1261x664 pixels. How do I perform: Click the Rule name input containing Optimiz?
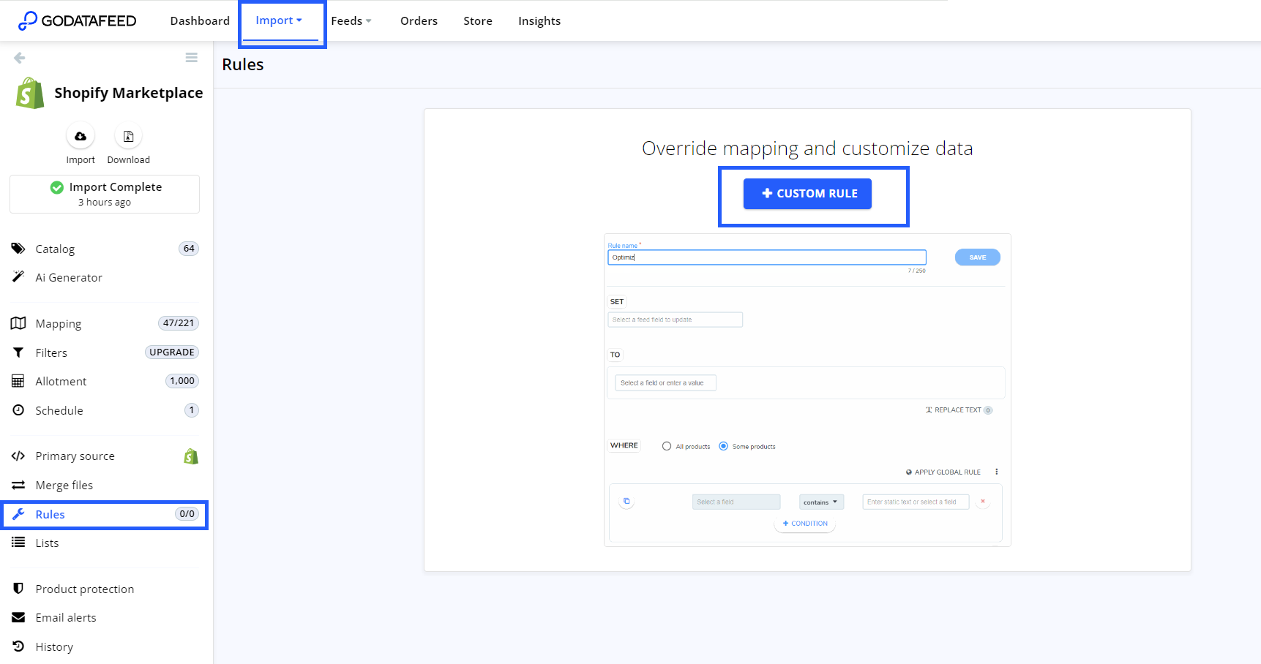pyautogui.click(x=766, y=257)
